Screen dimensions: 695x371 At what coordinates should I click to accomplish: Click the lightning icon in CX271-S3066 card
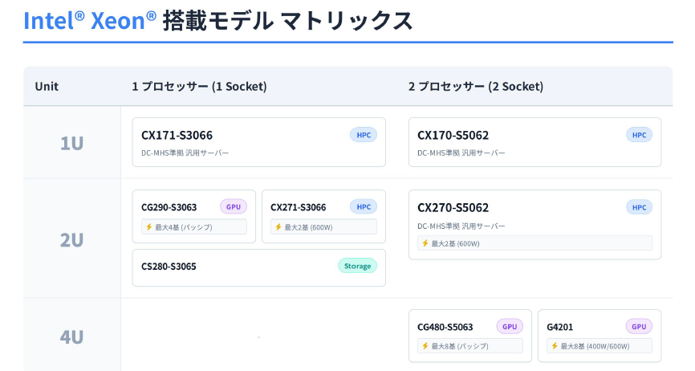coord(278,227)
